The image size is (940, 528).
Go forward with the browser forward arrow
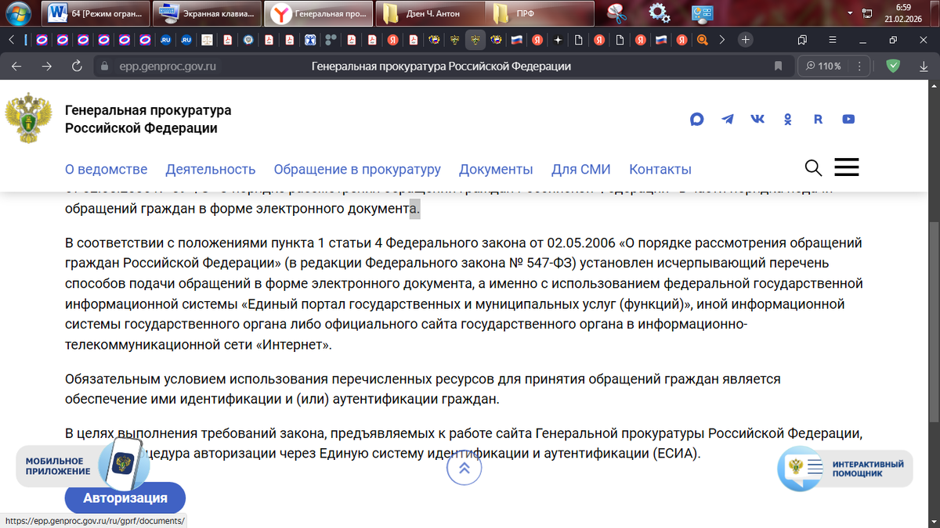tap(46, 66)
